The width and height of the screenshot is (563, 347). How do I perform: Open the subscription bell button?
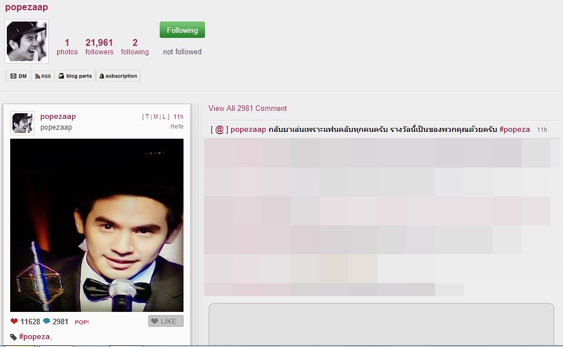click(118, 76)
